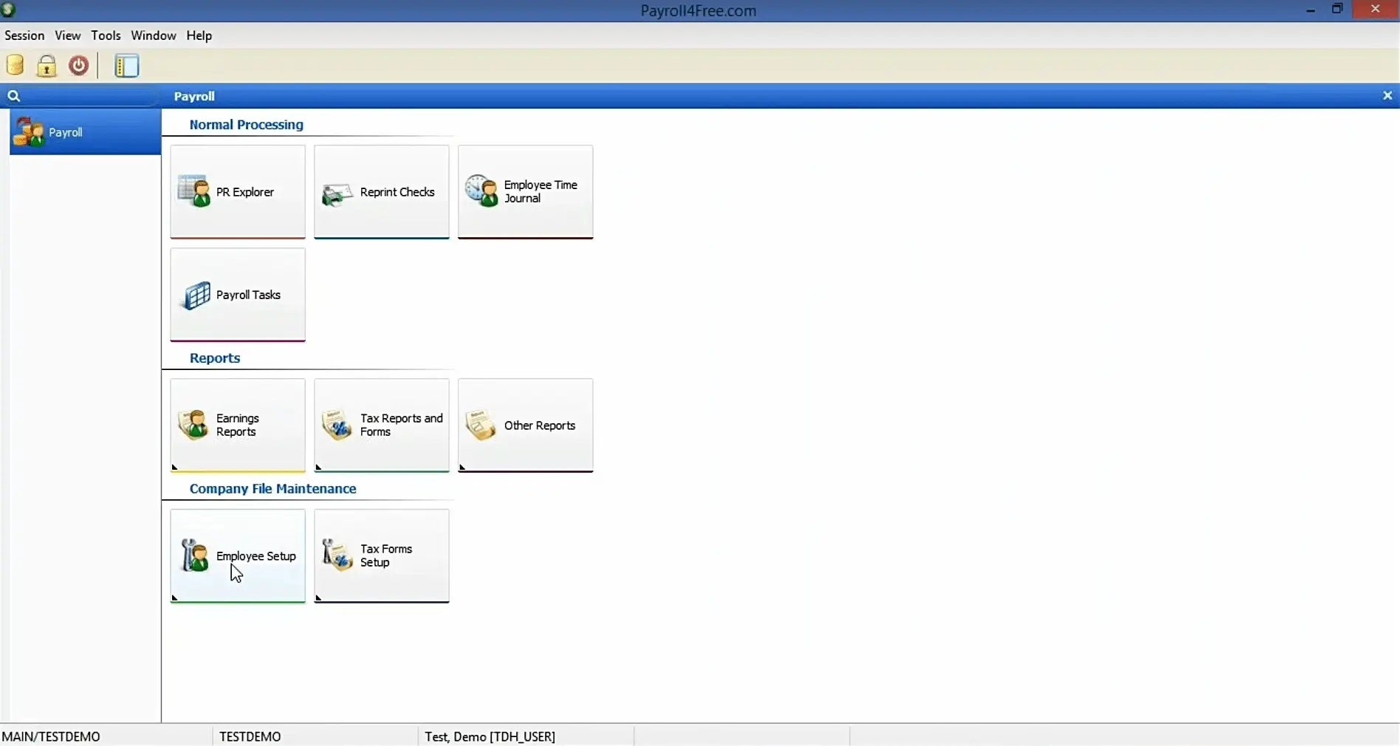Lock the application using the padlock icon
The height and width of the screenshot is (746, 1400).
pyautogui.click(x=47, y=65)
